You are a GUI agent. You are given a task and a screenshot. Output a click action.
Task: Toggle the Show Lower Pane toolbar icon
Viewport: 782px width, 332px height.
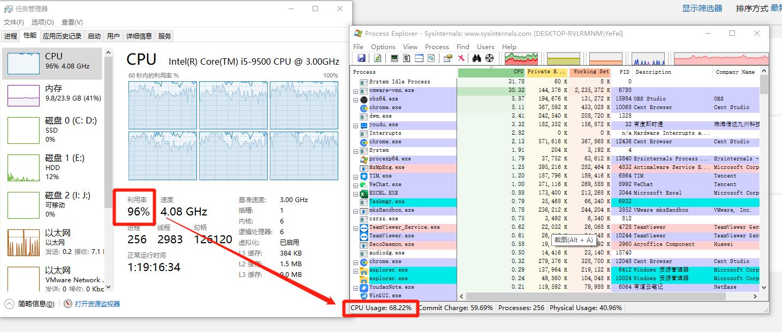pyautogui.click(x=419, y=58)
